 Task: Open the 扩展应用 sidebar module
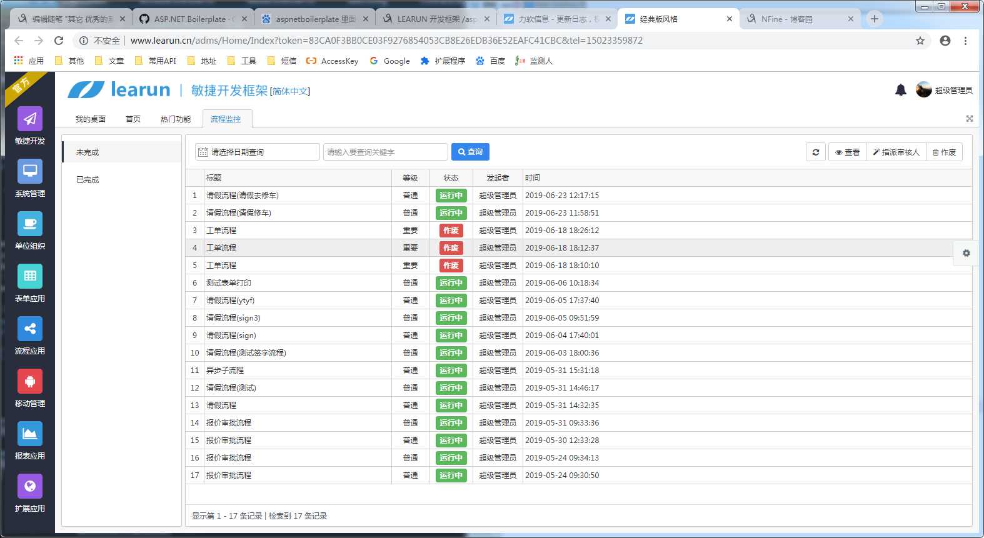coord(30,493)
